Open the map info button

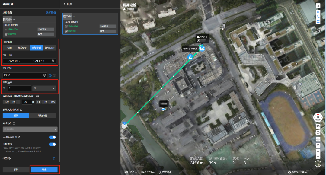pyautogui.click(x=318, y=132)
